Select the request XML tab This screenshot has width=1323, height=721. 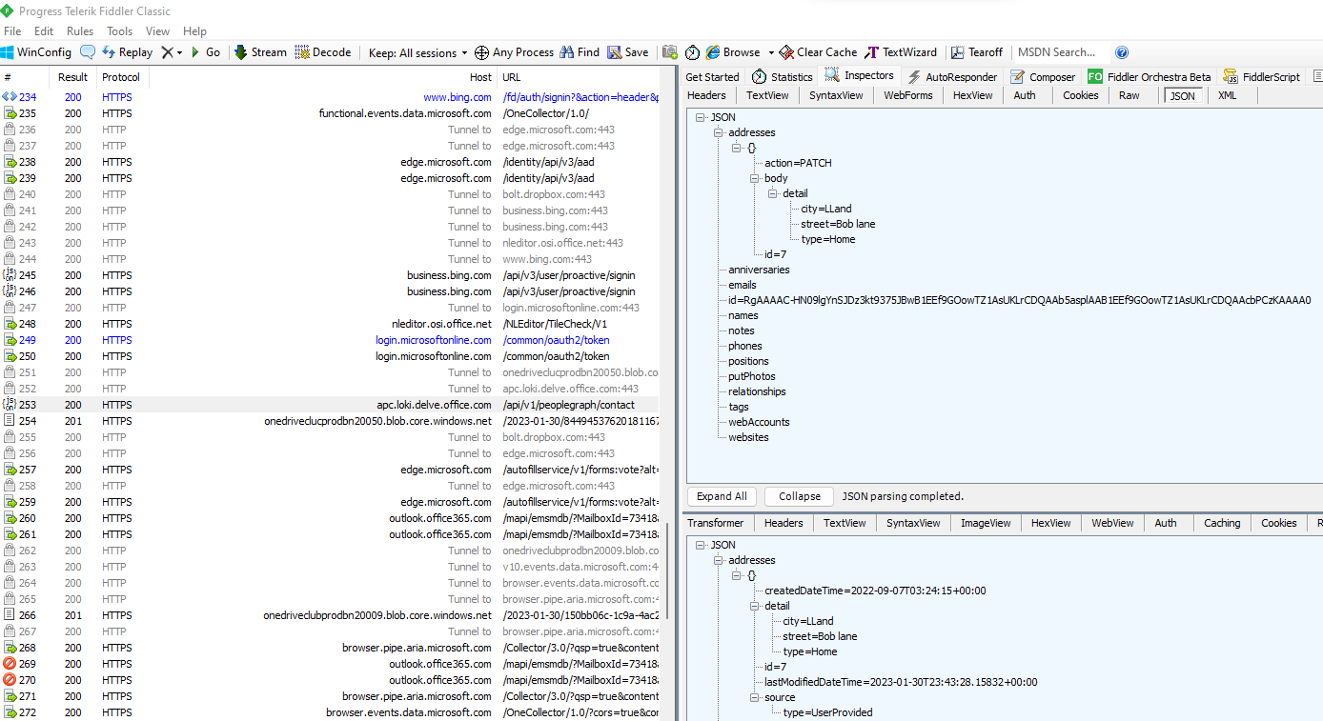point(1228,95)
